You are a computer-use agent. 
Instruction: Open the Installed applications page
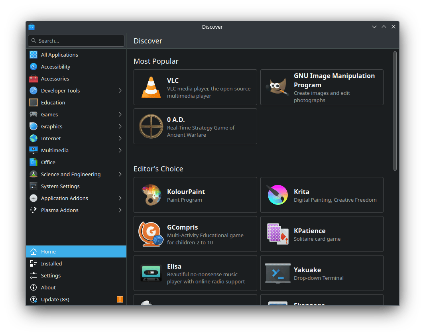pyautogui.click(x=51, y=263)
